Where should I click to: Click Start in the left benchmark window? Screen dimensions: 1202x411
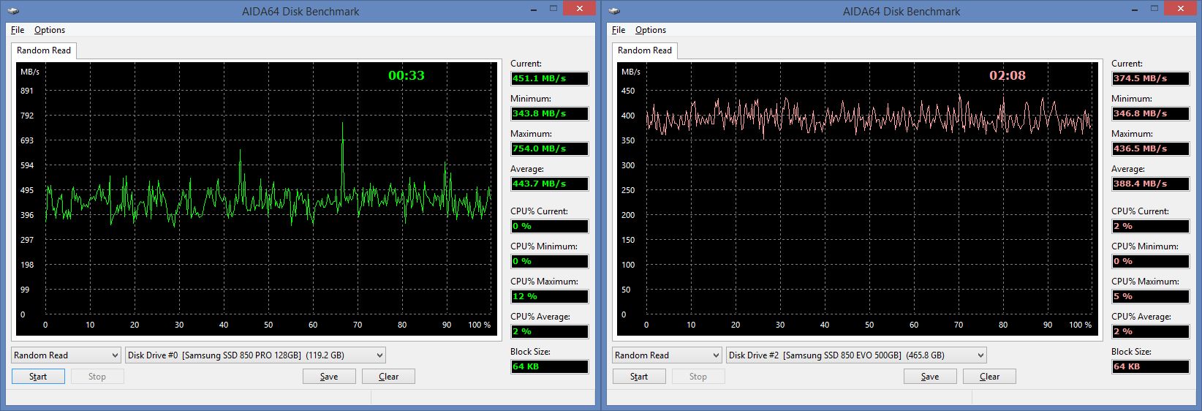tap(38, 377)
